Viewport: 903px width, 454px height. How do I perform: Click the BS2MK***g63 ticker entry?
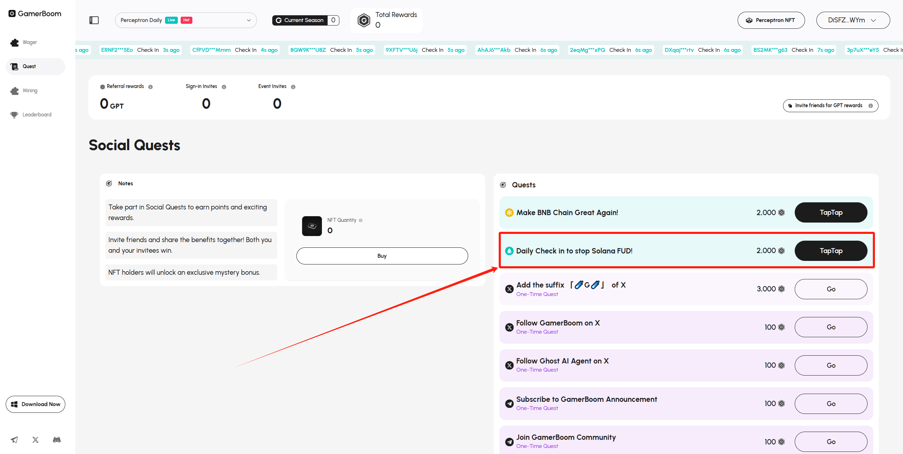794,50
